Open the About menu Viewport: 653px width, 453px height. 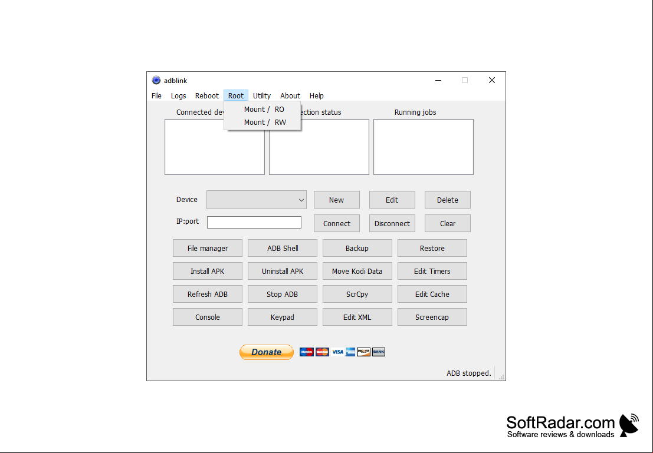click(290, 95)
